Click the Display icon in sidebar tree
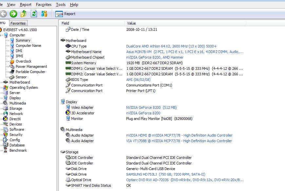The width and height of the screenshot is (285, 191). point(6,98)
